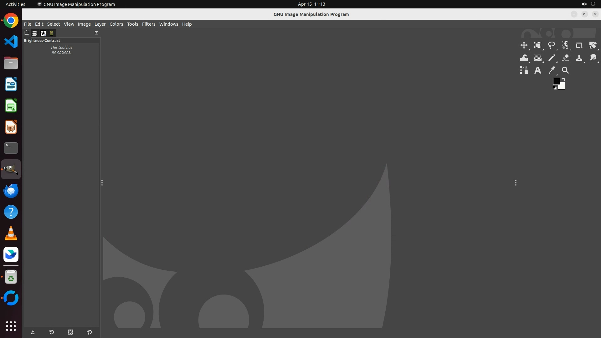The width and height of the screenshot is (601, 338).
Task: Select the Eraser tool
Action: pos(565,58)
